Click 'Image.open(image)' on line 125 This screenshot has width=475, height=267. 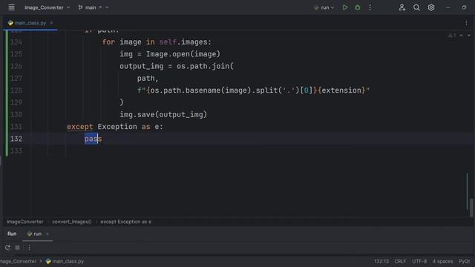183,54
